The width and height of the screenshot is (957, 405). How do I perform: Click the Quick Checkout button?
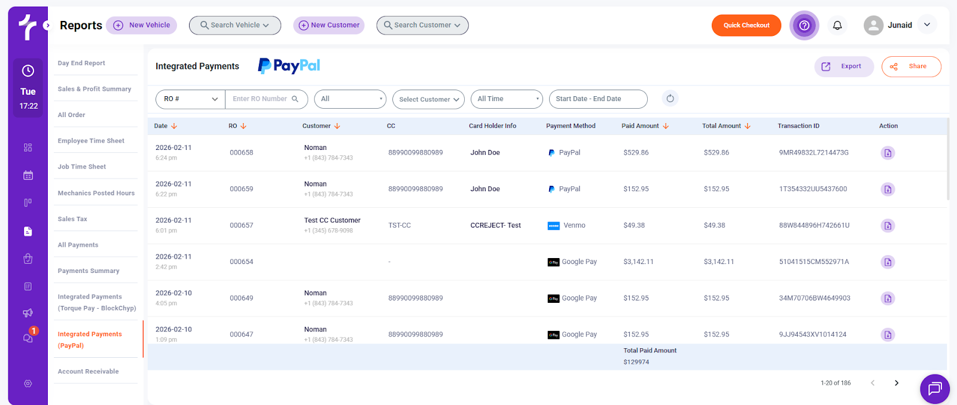click(x=746, y=25)
